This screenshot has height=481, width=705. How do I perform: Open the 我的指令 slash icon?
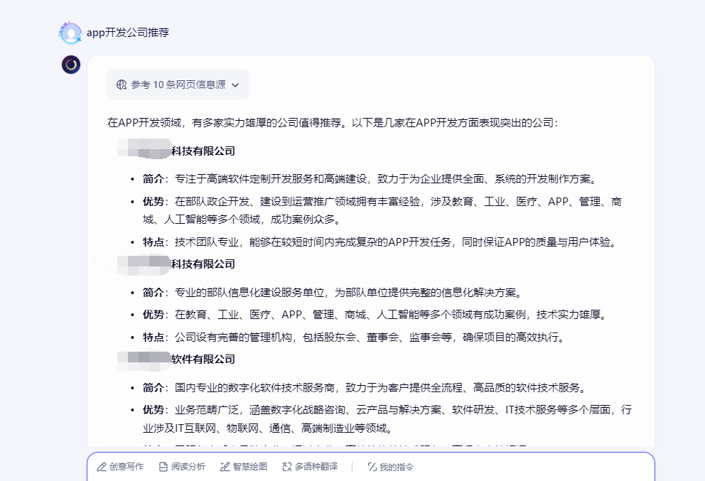(x=372, y=467)
